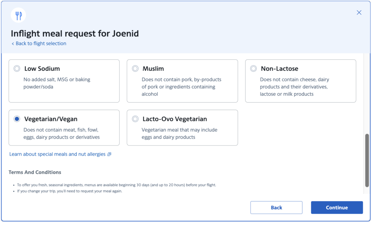This screenshot has height=225, width=373.
Task: Go back to flight selection
Action: point(39,44)
